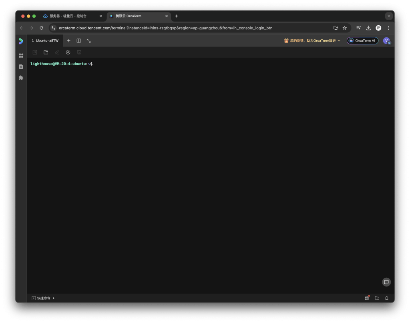Click the performance gauge toolbar icon
Screen dimensions: 410x323
click(68, 52)
